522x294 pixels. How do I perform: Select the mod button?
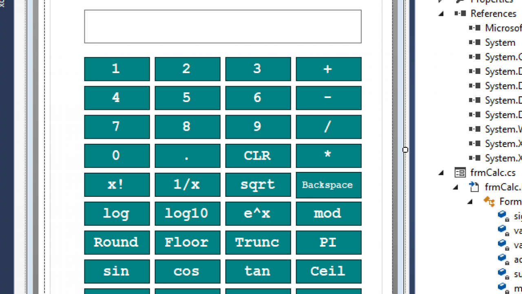click(329, 214)
